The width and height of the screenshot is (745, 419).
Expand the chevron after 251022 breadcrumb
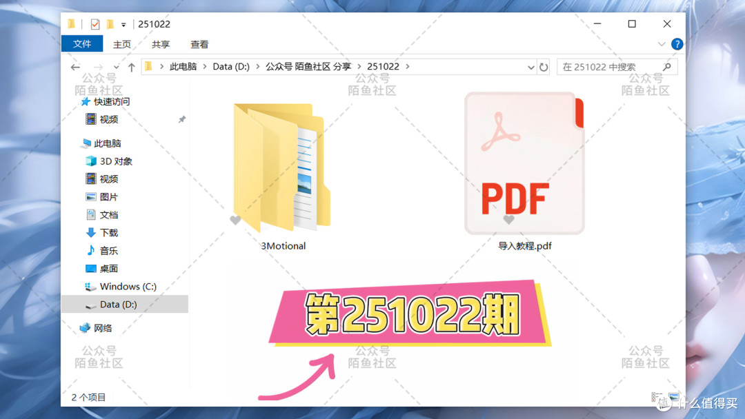click(408, 66)
